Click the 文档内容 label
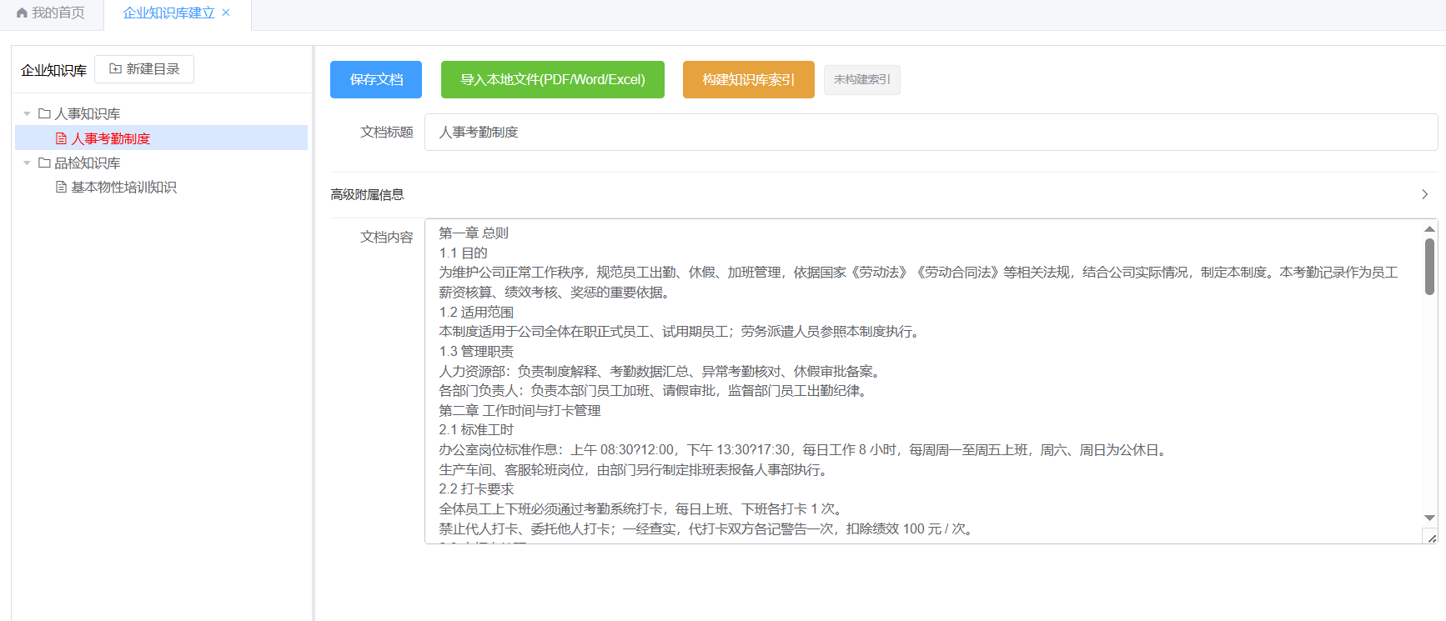Image resolution: width=1446 pixels, height=621 pixels. click(x=387, y=238)
